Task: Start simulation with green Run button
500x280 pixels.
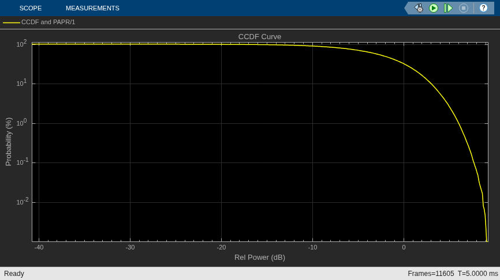Action: coord(434,8)
